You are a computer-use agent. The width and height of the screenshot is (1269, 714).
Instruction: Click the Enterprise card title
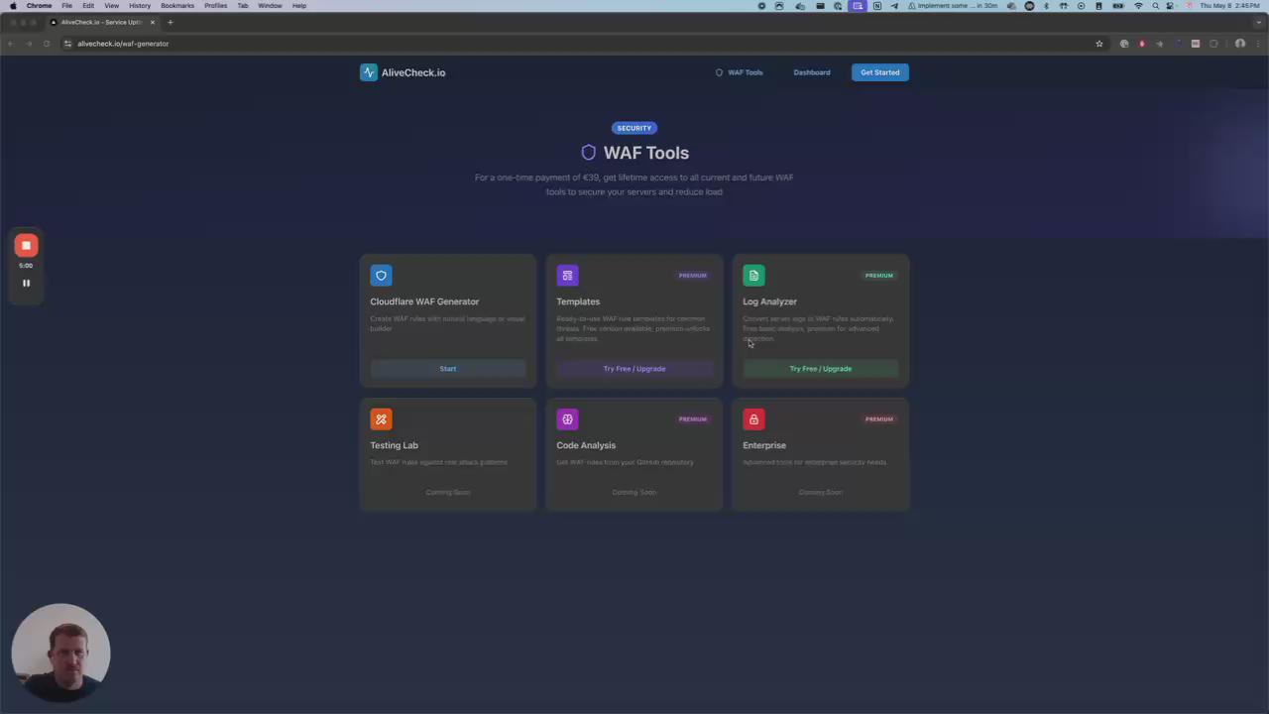764,445
